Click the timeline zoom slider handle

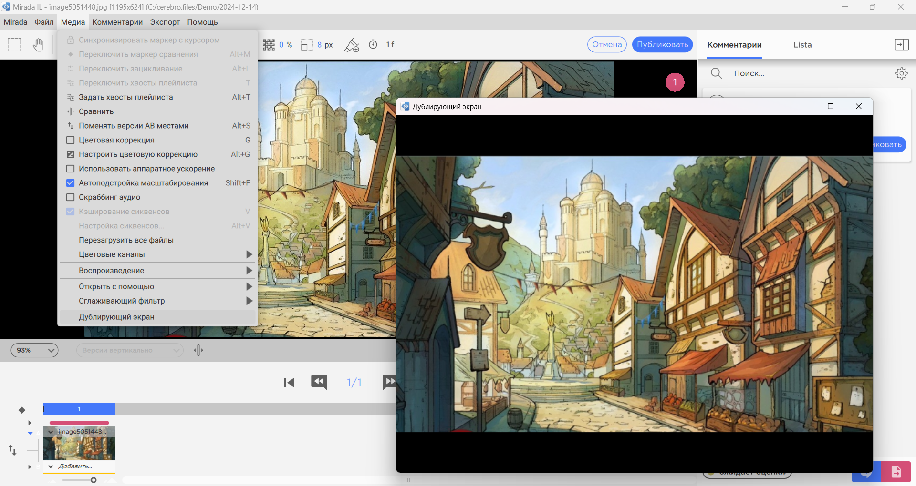[x=94, y=480]
